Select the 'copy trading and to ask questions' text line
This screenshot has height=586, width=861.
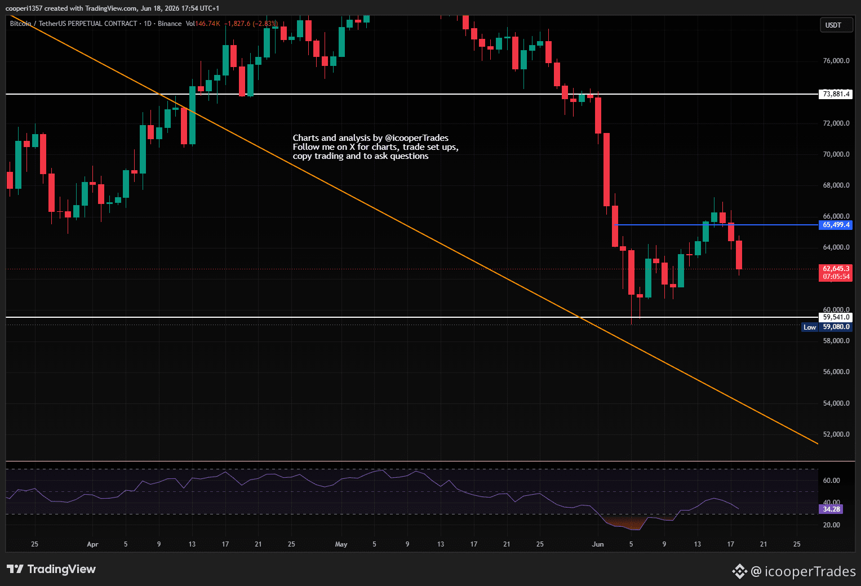coord(361,156)
